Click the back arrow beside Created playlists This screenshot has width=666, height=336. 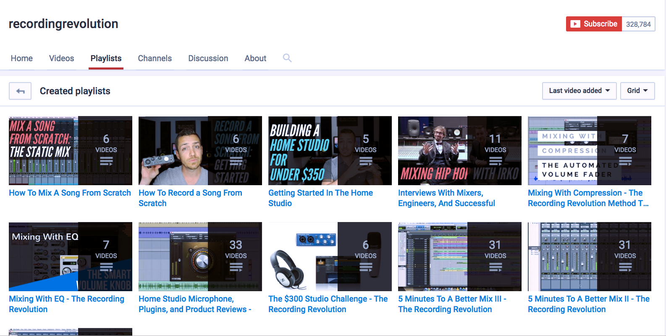click(x=20, y=91)
